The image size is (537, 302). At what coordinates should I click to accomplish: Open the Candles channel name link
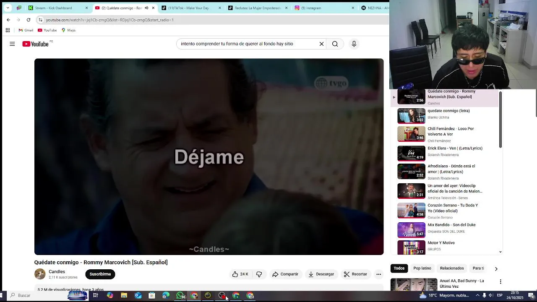click(57, 272)
